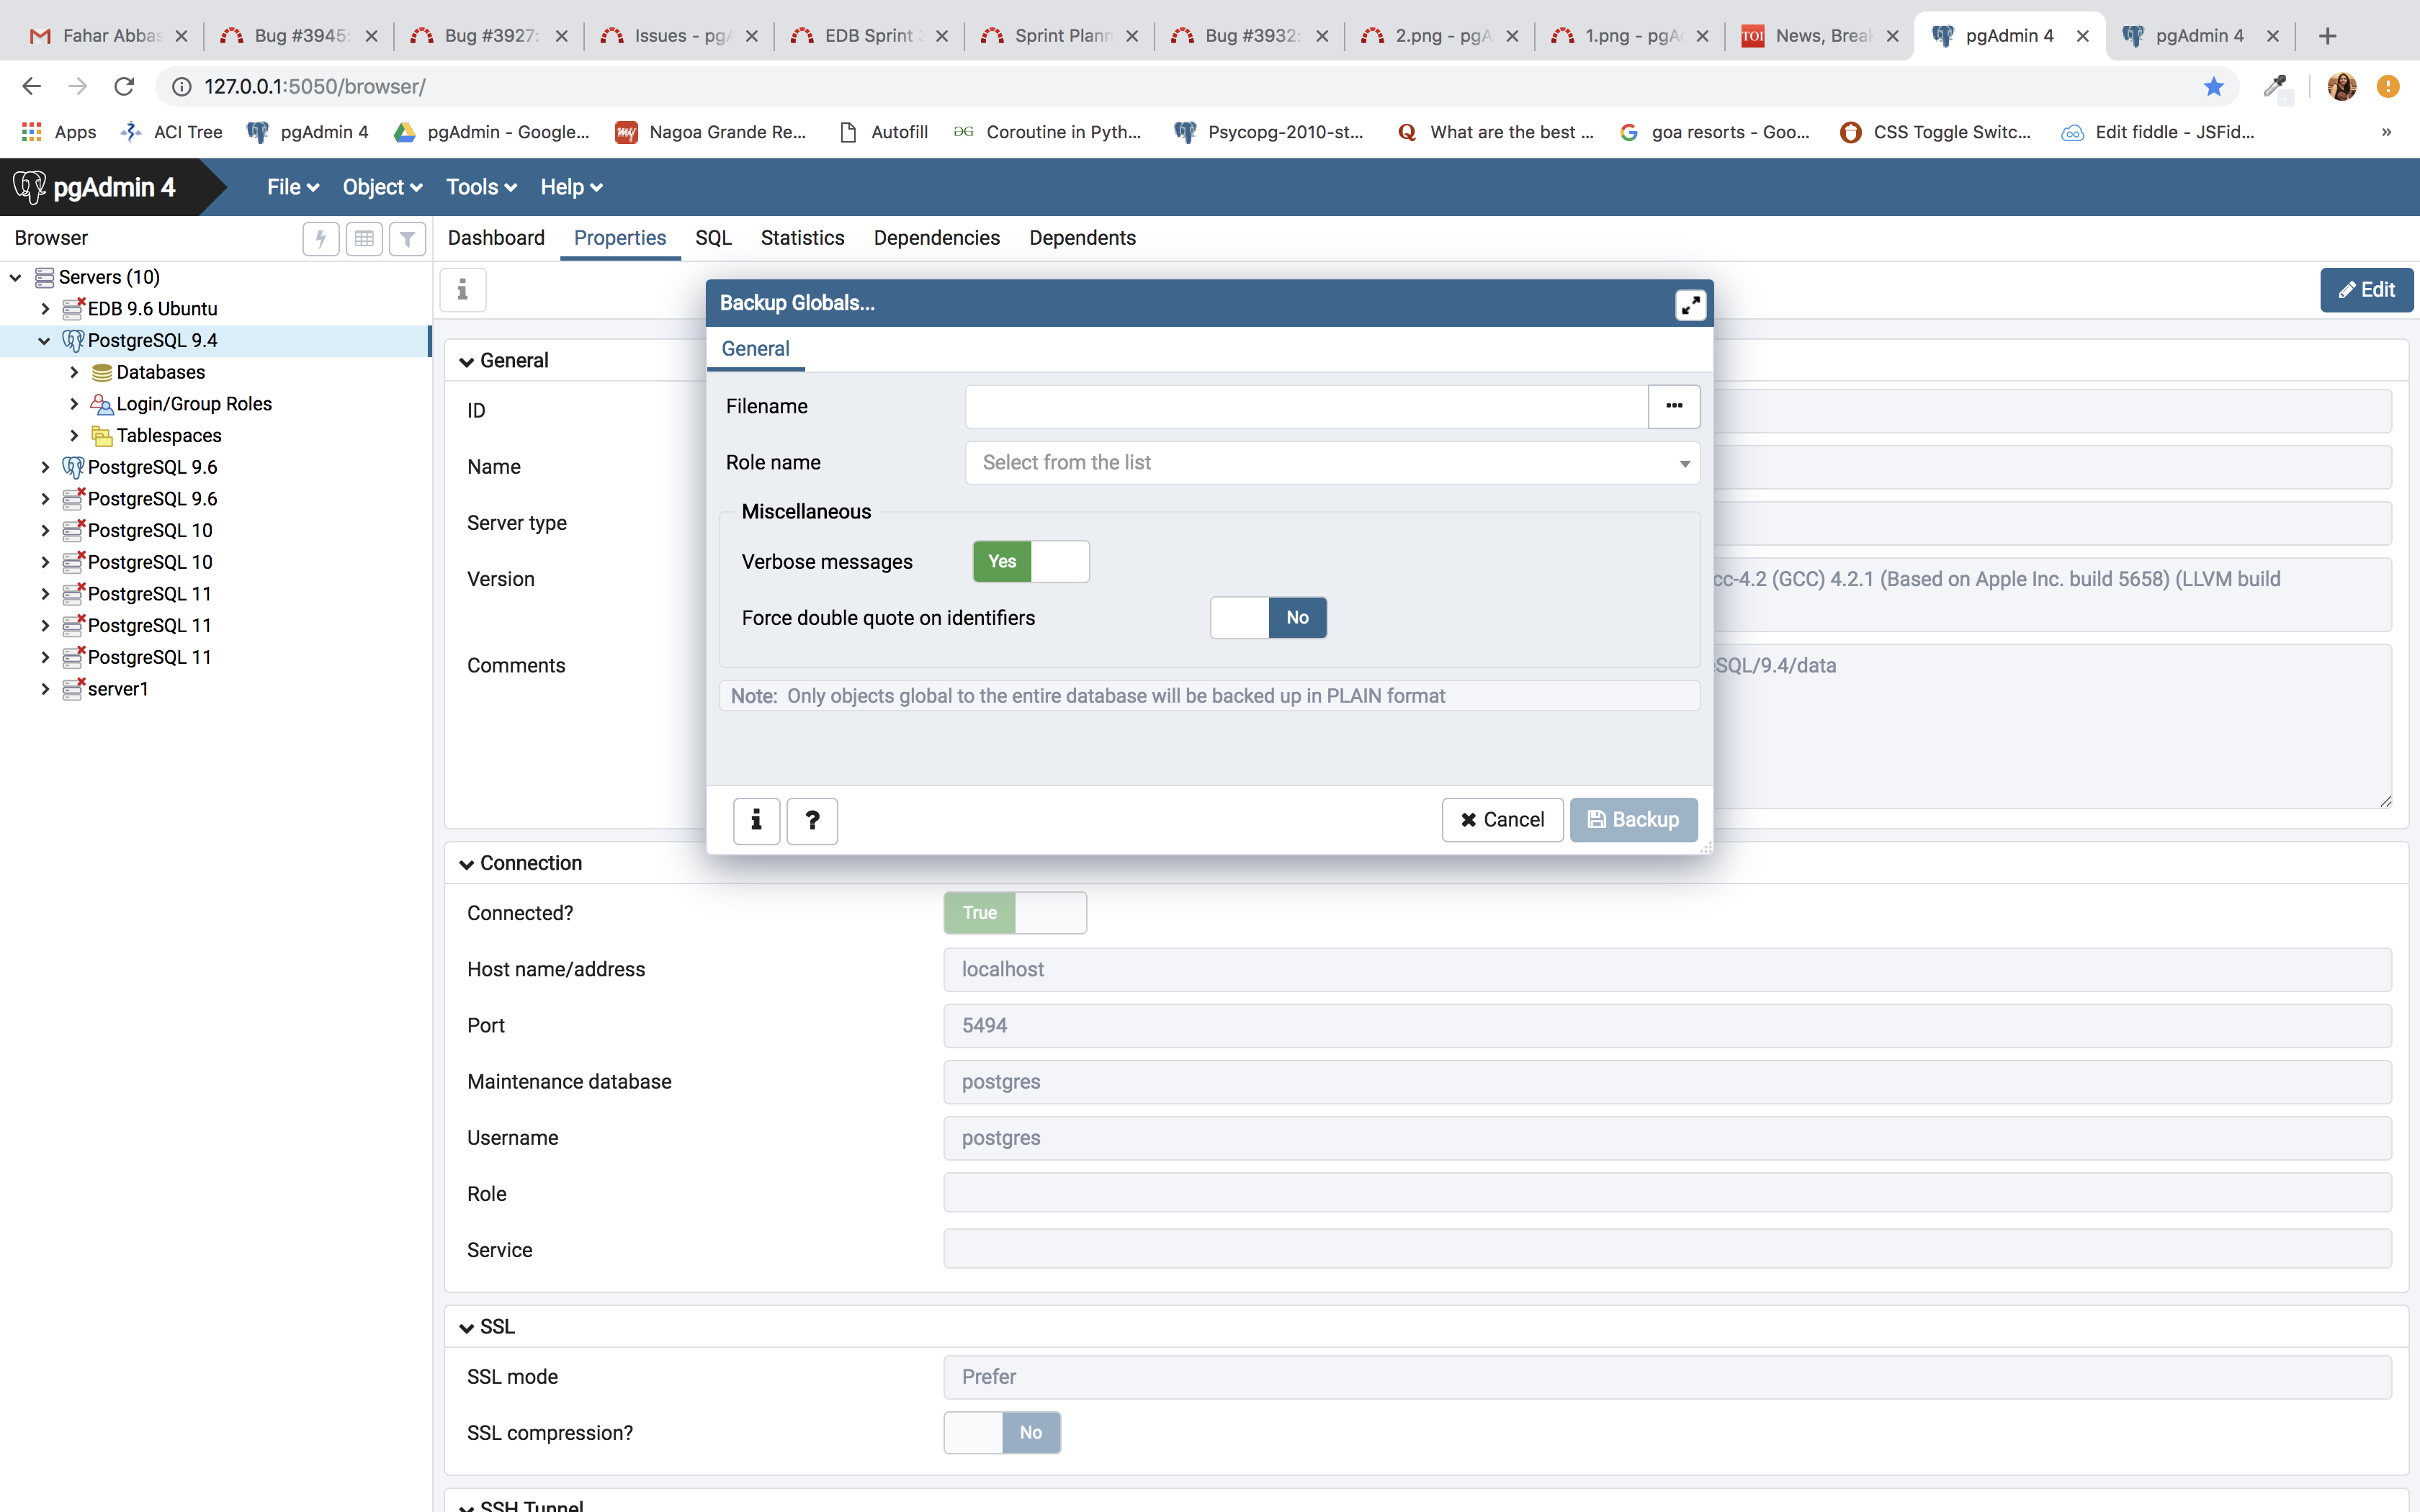This screenshot has height=1512, width=2420.
Task: Click the Servers group icon
Action: (44, 277)
